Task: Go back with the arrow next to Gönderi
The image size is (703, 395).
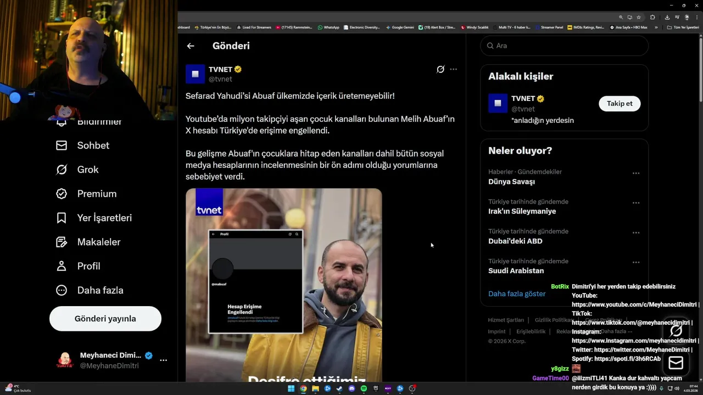Action: (191, 46)
